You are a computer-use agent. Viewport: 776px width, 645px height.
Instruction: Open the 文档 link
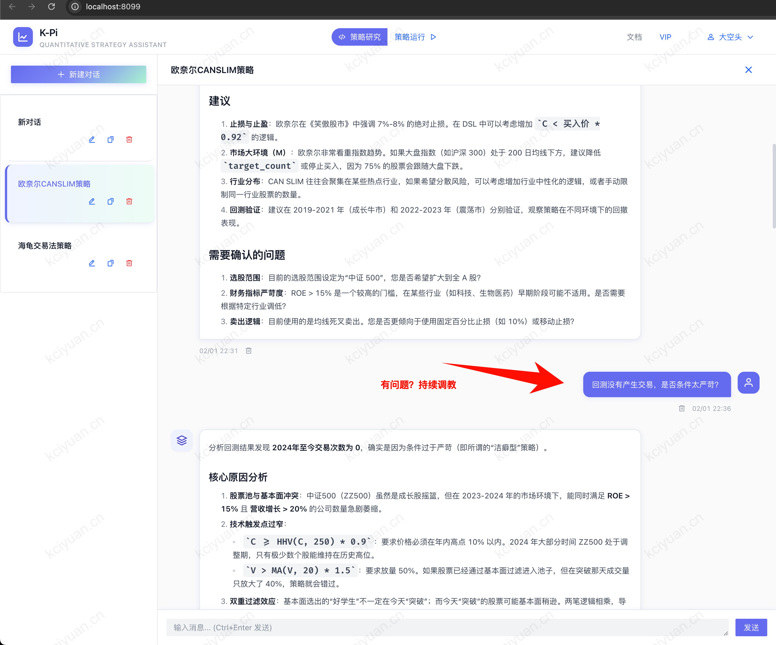(x=634, y=37)
